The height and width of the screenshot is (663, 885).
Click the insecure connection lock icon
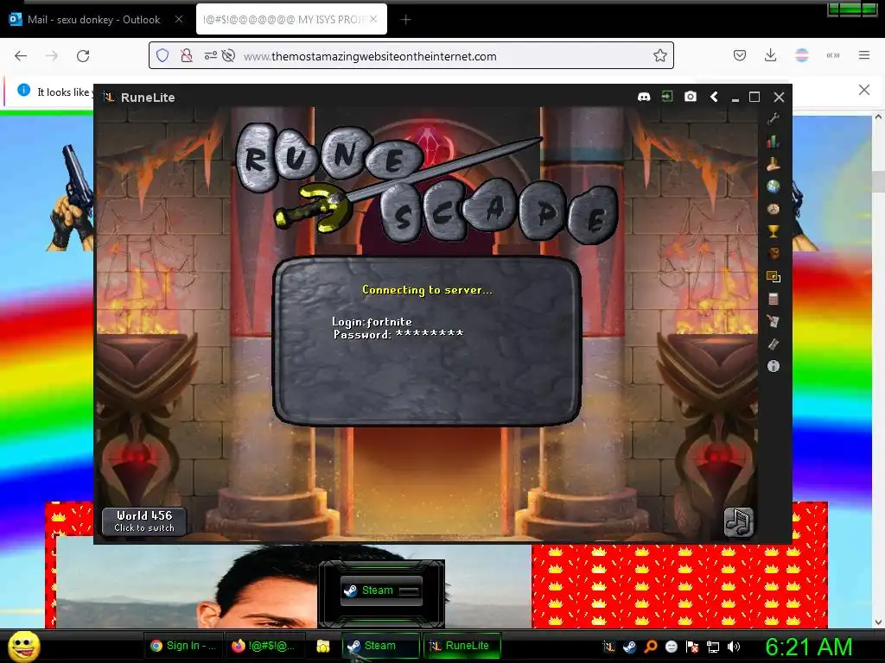187,56
